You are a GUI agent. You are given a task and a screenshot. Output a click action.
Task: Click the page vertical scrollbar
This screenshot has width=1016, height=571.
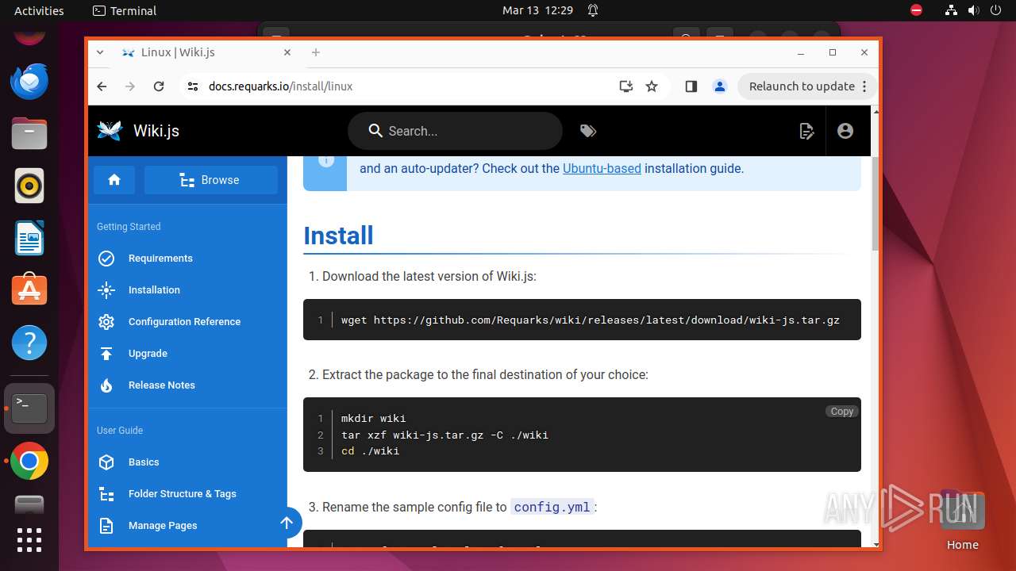click(x=876, y=205)
